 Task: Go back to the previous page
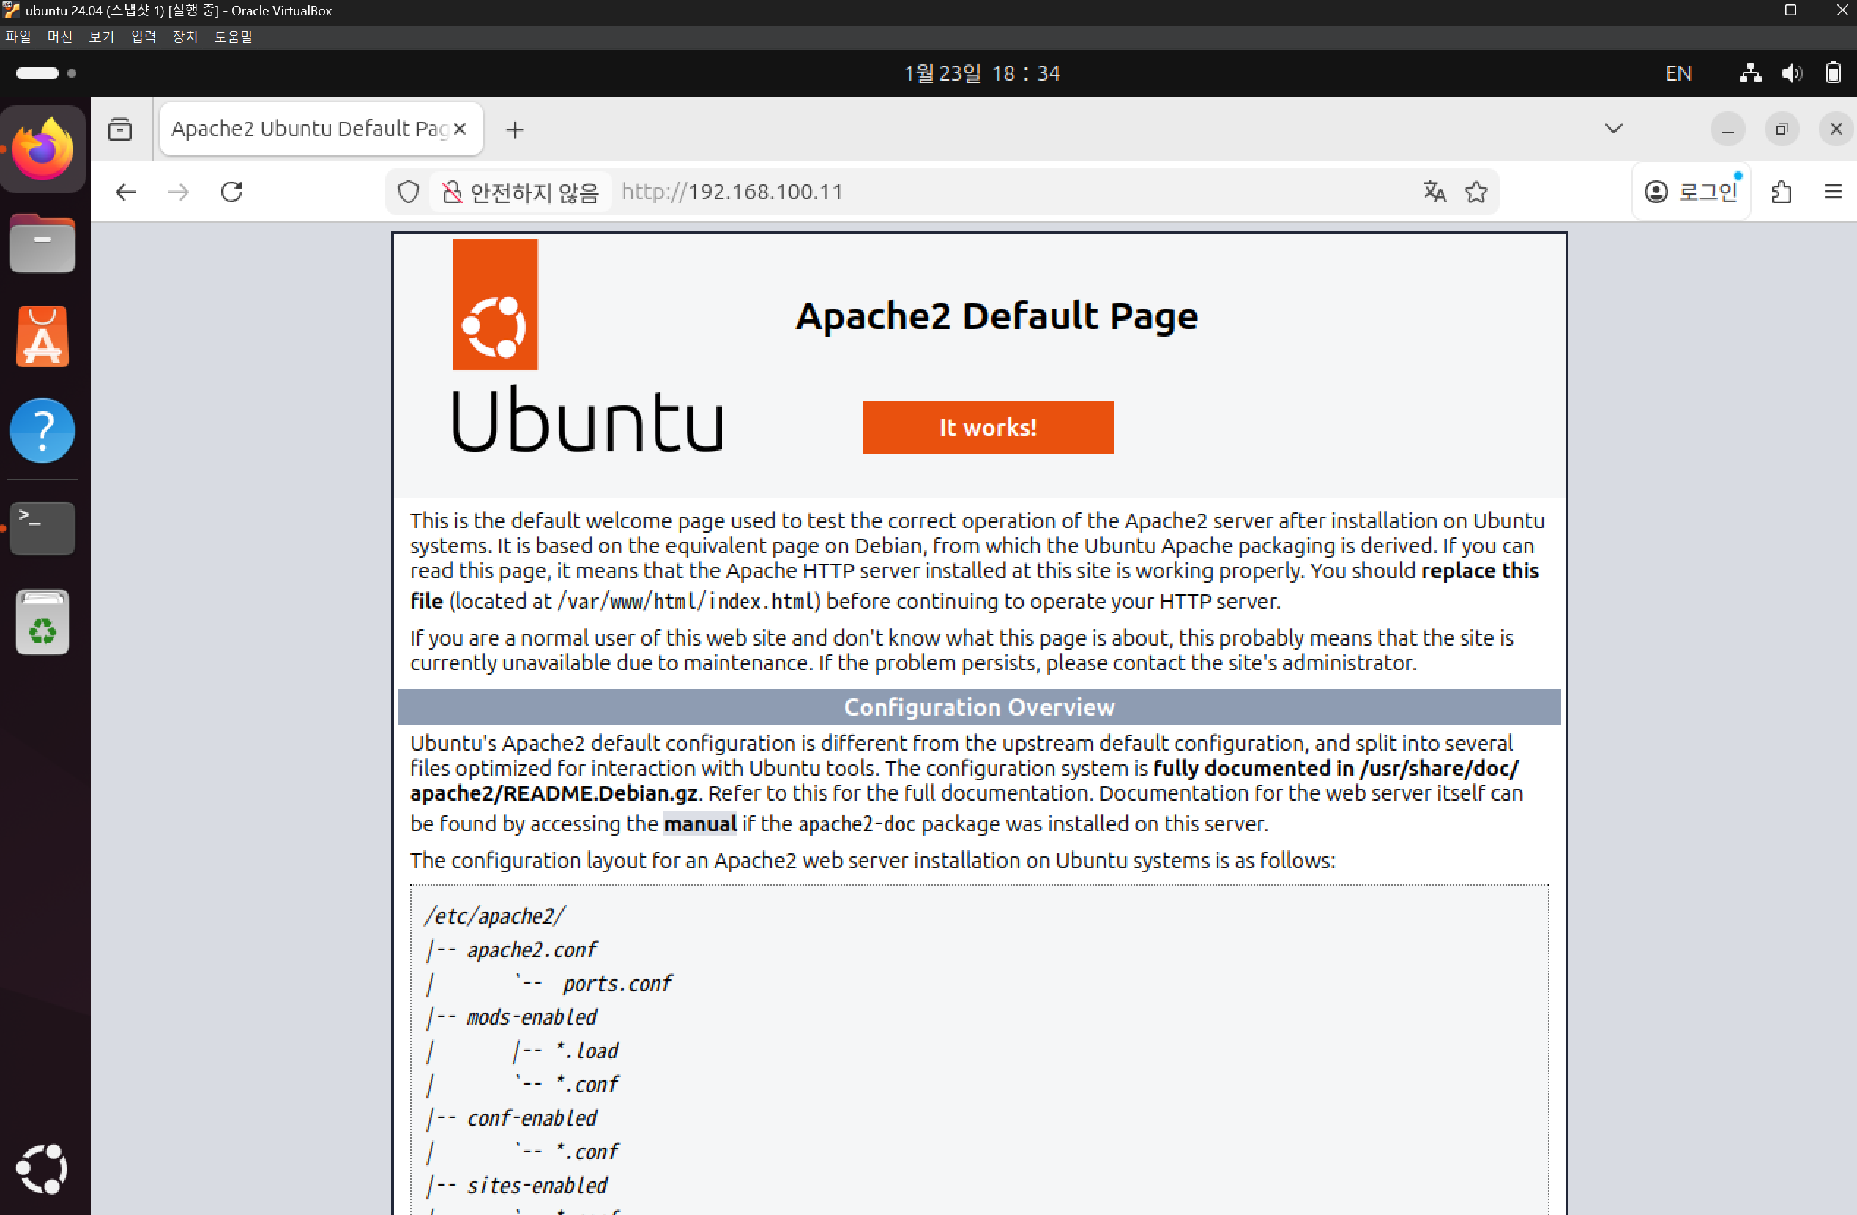point(126,192)
